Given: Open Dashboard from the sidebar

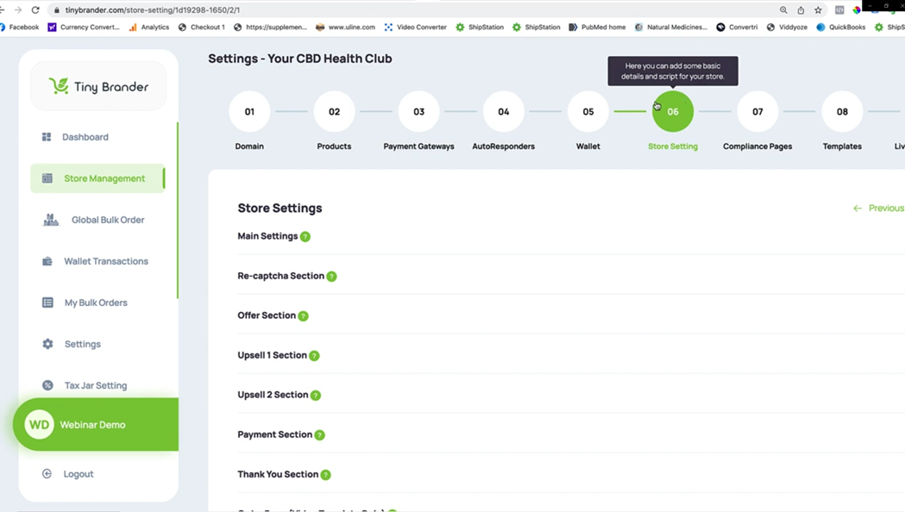Looking at the screenshot, I should [85, 137].
